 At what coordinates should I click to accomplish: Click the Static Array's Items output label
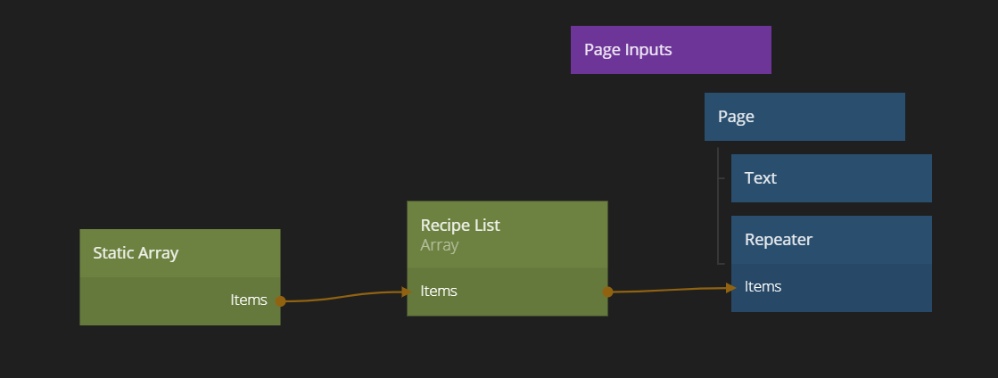click(249, 300)
